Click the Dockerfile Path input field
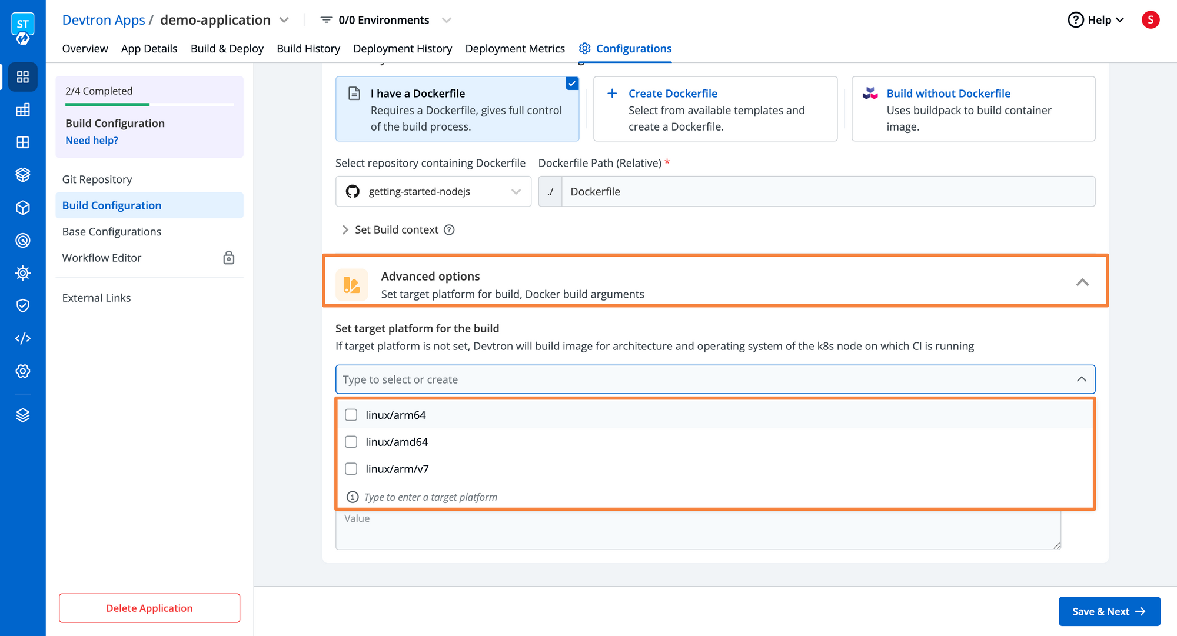Screen dimensions: 1177x636 (829, 191)
